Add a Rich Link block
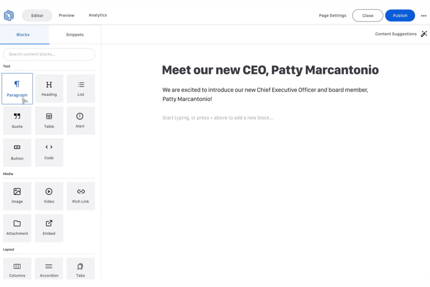Viewport: 430px width, 287px height. point(81,196)
